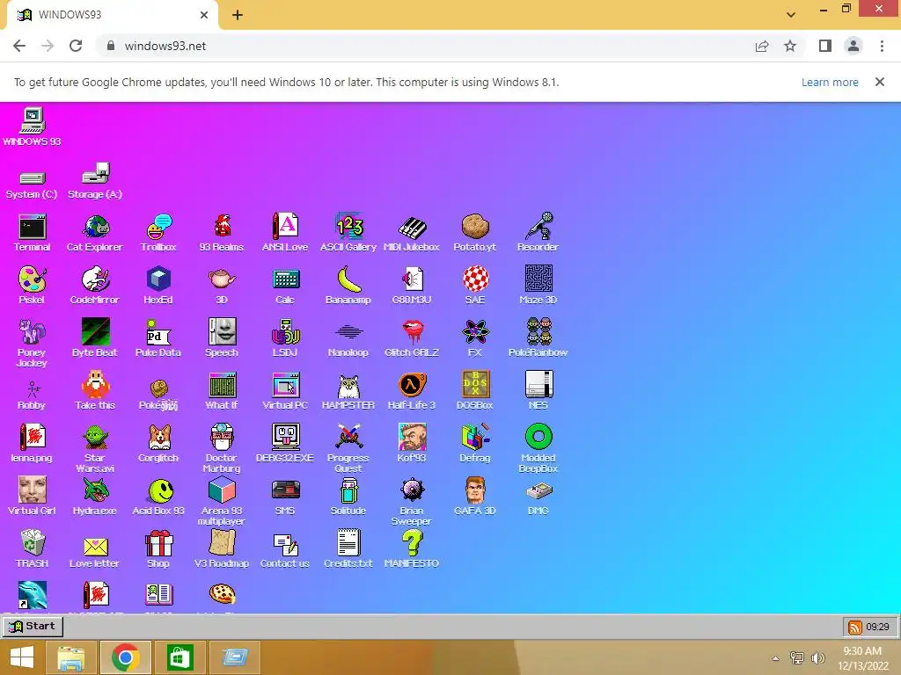
Task: Open the TRASH recycle bin
Action: coord(33,549)
